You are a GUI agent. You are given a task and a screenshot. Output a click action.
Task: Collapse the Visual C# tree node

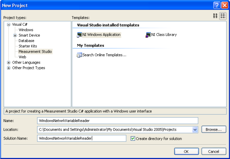click(x=9, y=24)
